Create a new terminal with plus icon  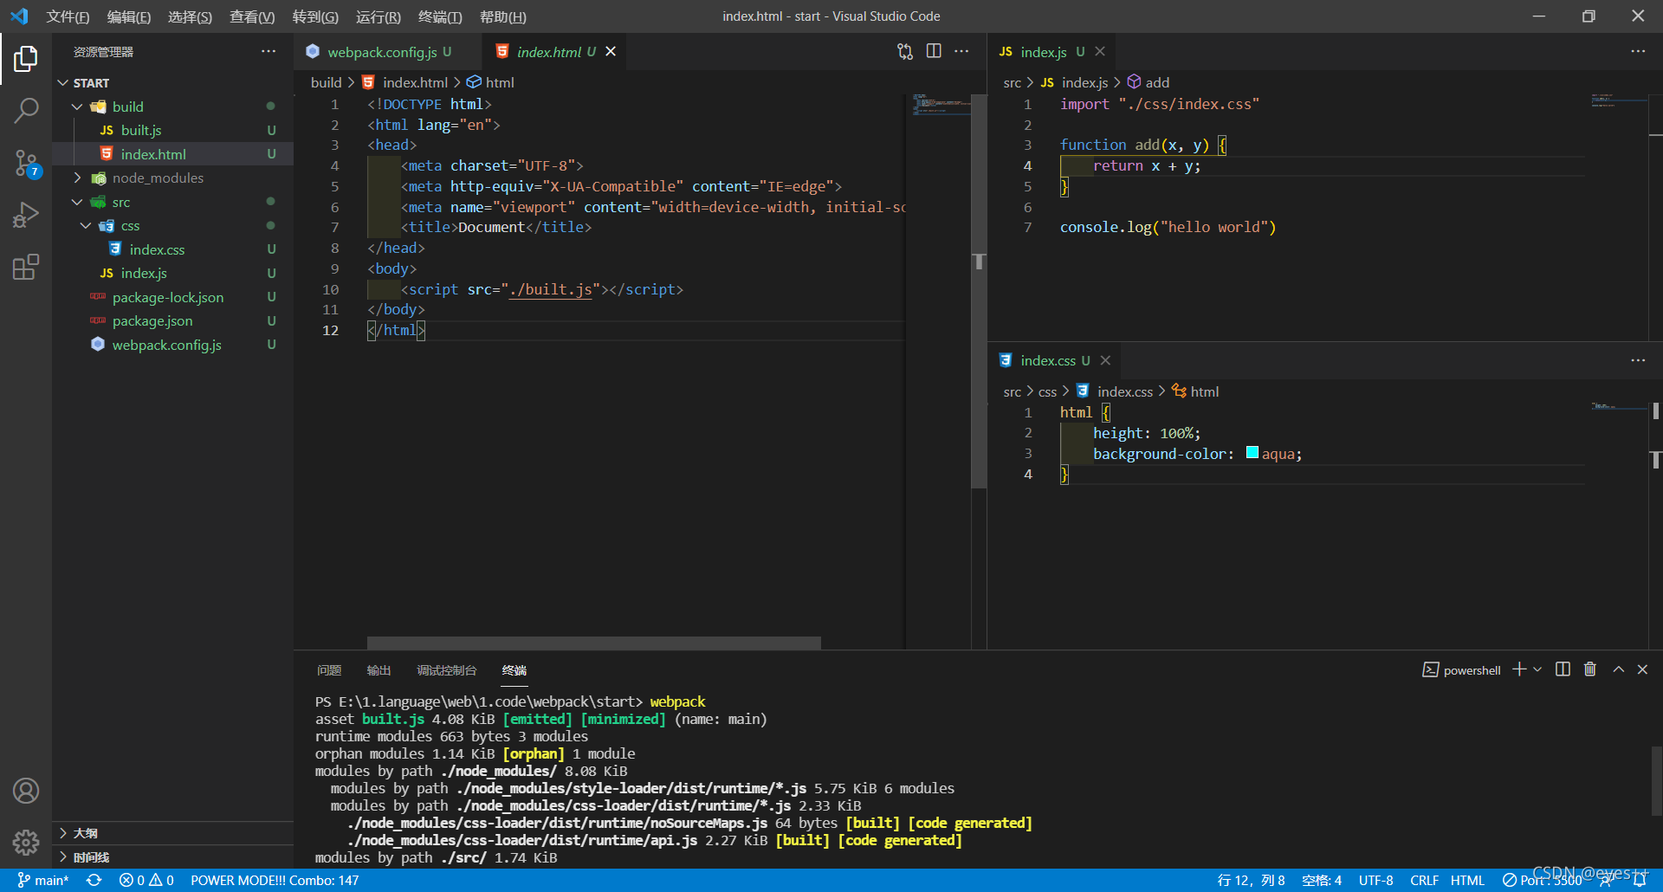[1519, 669]
